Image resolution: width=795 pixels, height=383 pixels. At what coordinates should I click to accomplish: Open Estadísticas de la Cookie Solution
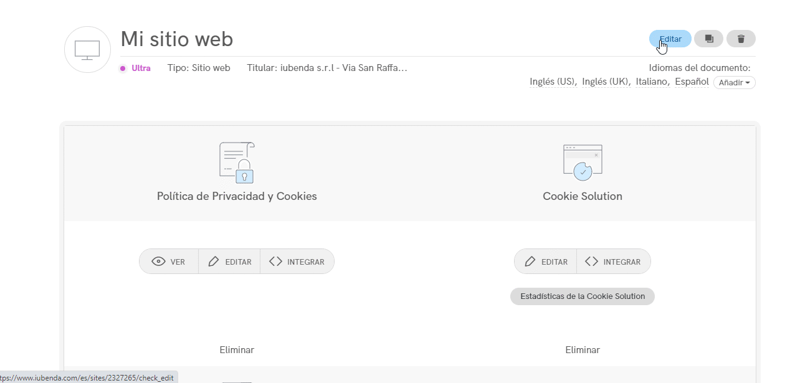(583, 296)
